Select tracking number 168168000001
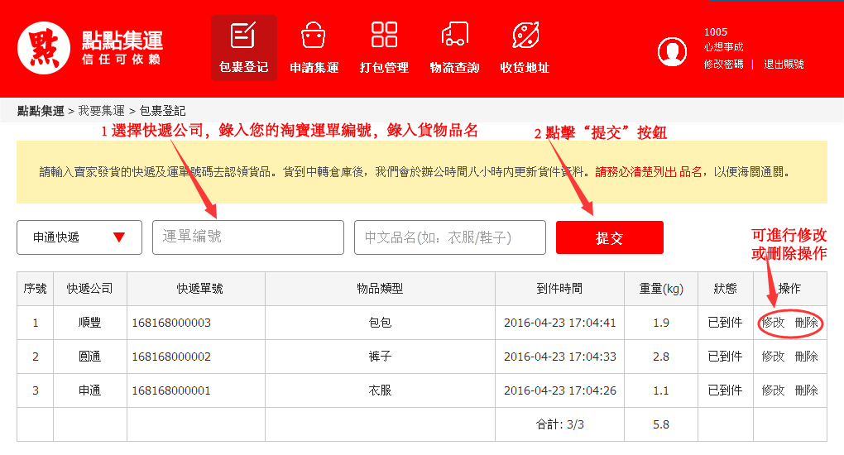Viewport: 844px width, 455px height. (171, 390)
